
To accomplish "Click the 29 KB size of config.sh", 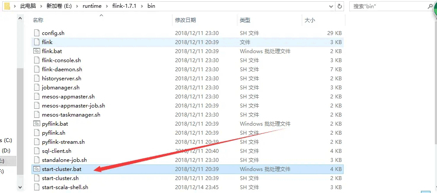I will click(335, 33).
